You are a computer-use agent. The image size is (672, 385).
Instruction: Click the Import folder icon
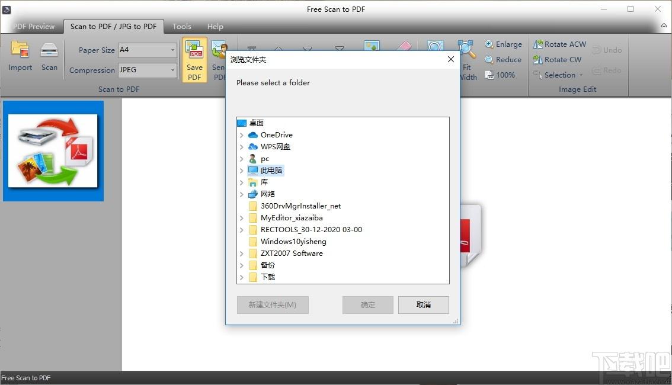20,50
